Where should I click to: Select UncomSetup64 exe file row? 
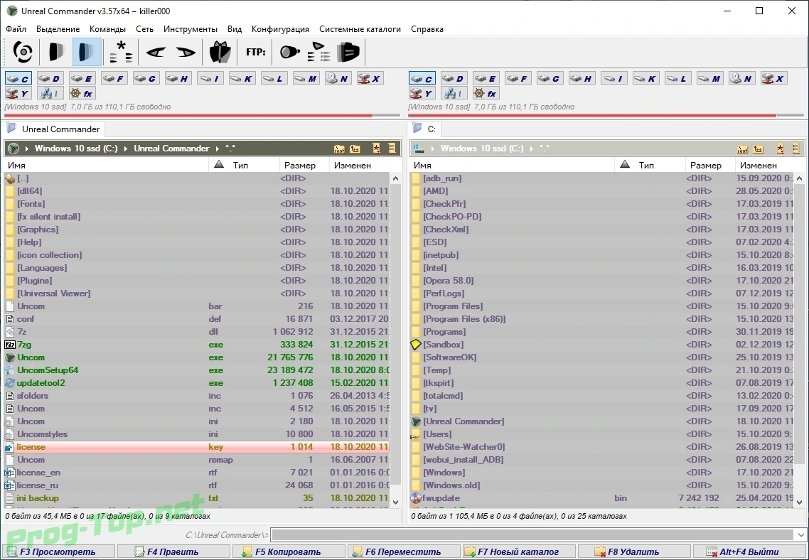pyautogui.click(x=197, y=370)
